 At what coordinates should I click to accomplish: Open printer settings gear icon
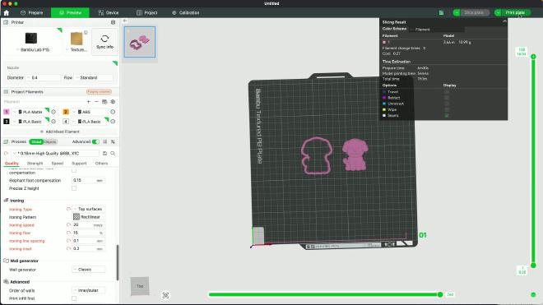click(x=113, y=22)
